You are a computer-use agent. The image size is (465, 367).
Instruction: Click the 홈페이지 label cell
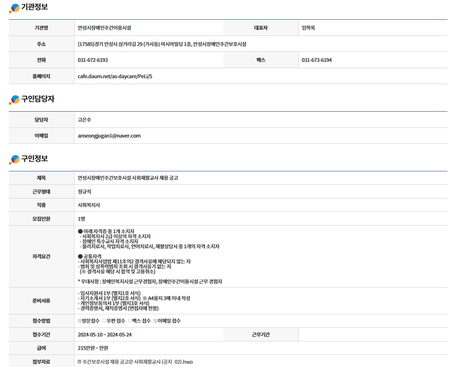point(41,76)
